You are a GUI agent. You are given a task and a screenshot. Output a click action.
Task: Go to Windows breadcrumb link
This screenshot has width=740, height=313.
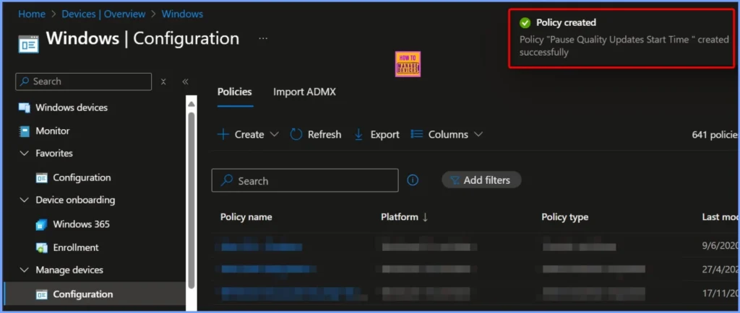[182, 14]
